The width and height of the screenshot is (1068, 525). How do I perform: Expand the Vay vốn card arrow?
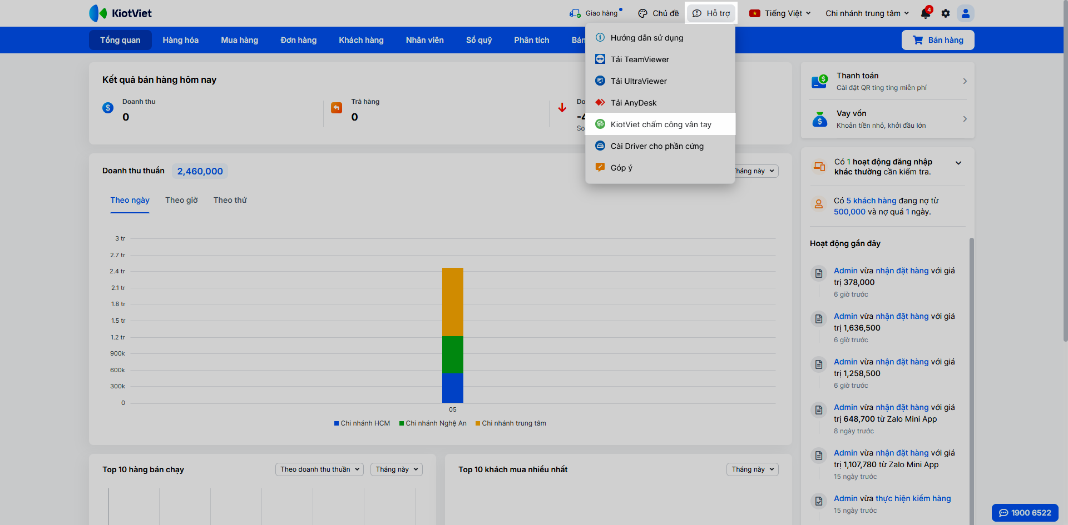pyautogui.click(x=965, y=119)
